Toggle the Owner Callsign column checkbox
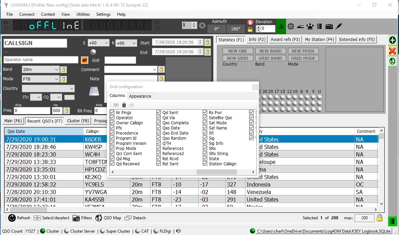Screen dimensions: 399x235 pos(112,123)
